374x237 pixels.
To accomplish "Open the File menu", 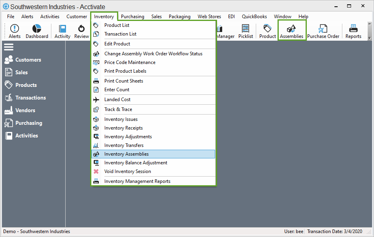I will tap(11, 17).
